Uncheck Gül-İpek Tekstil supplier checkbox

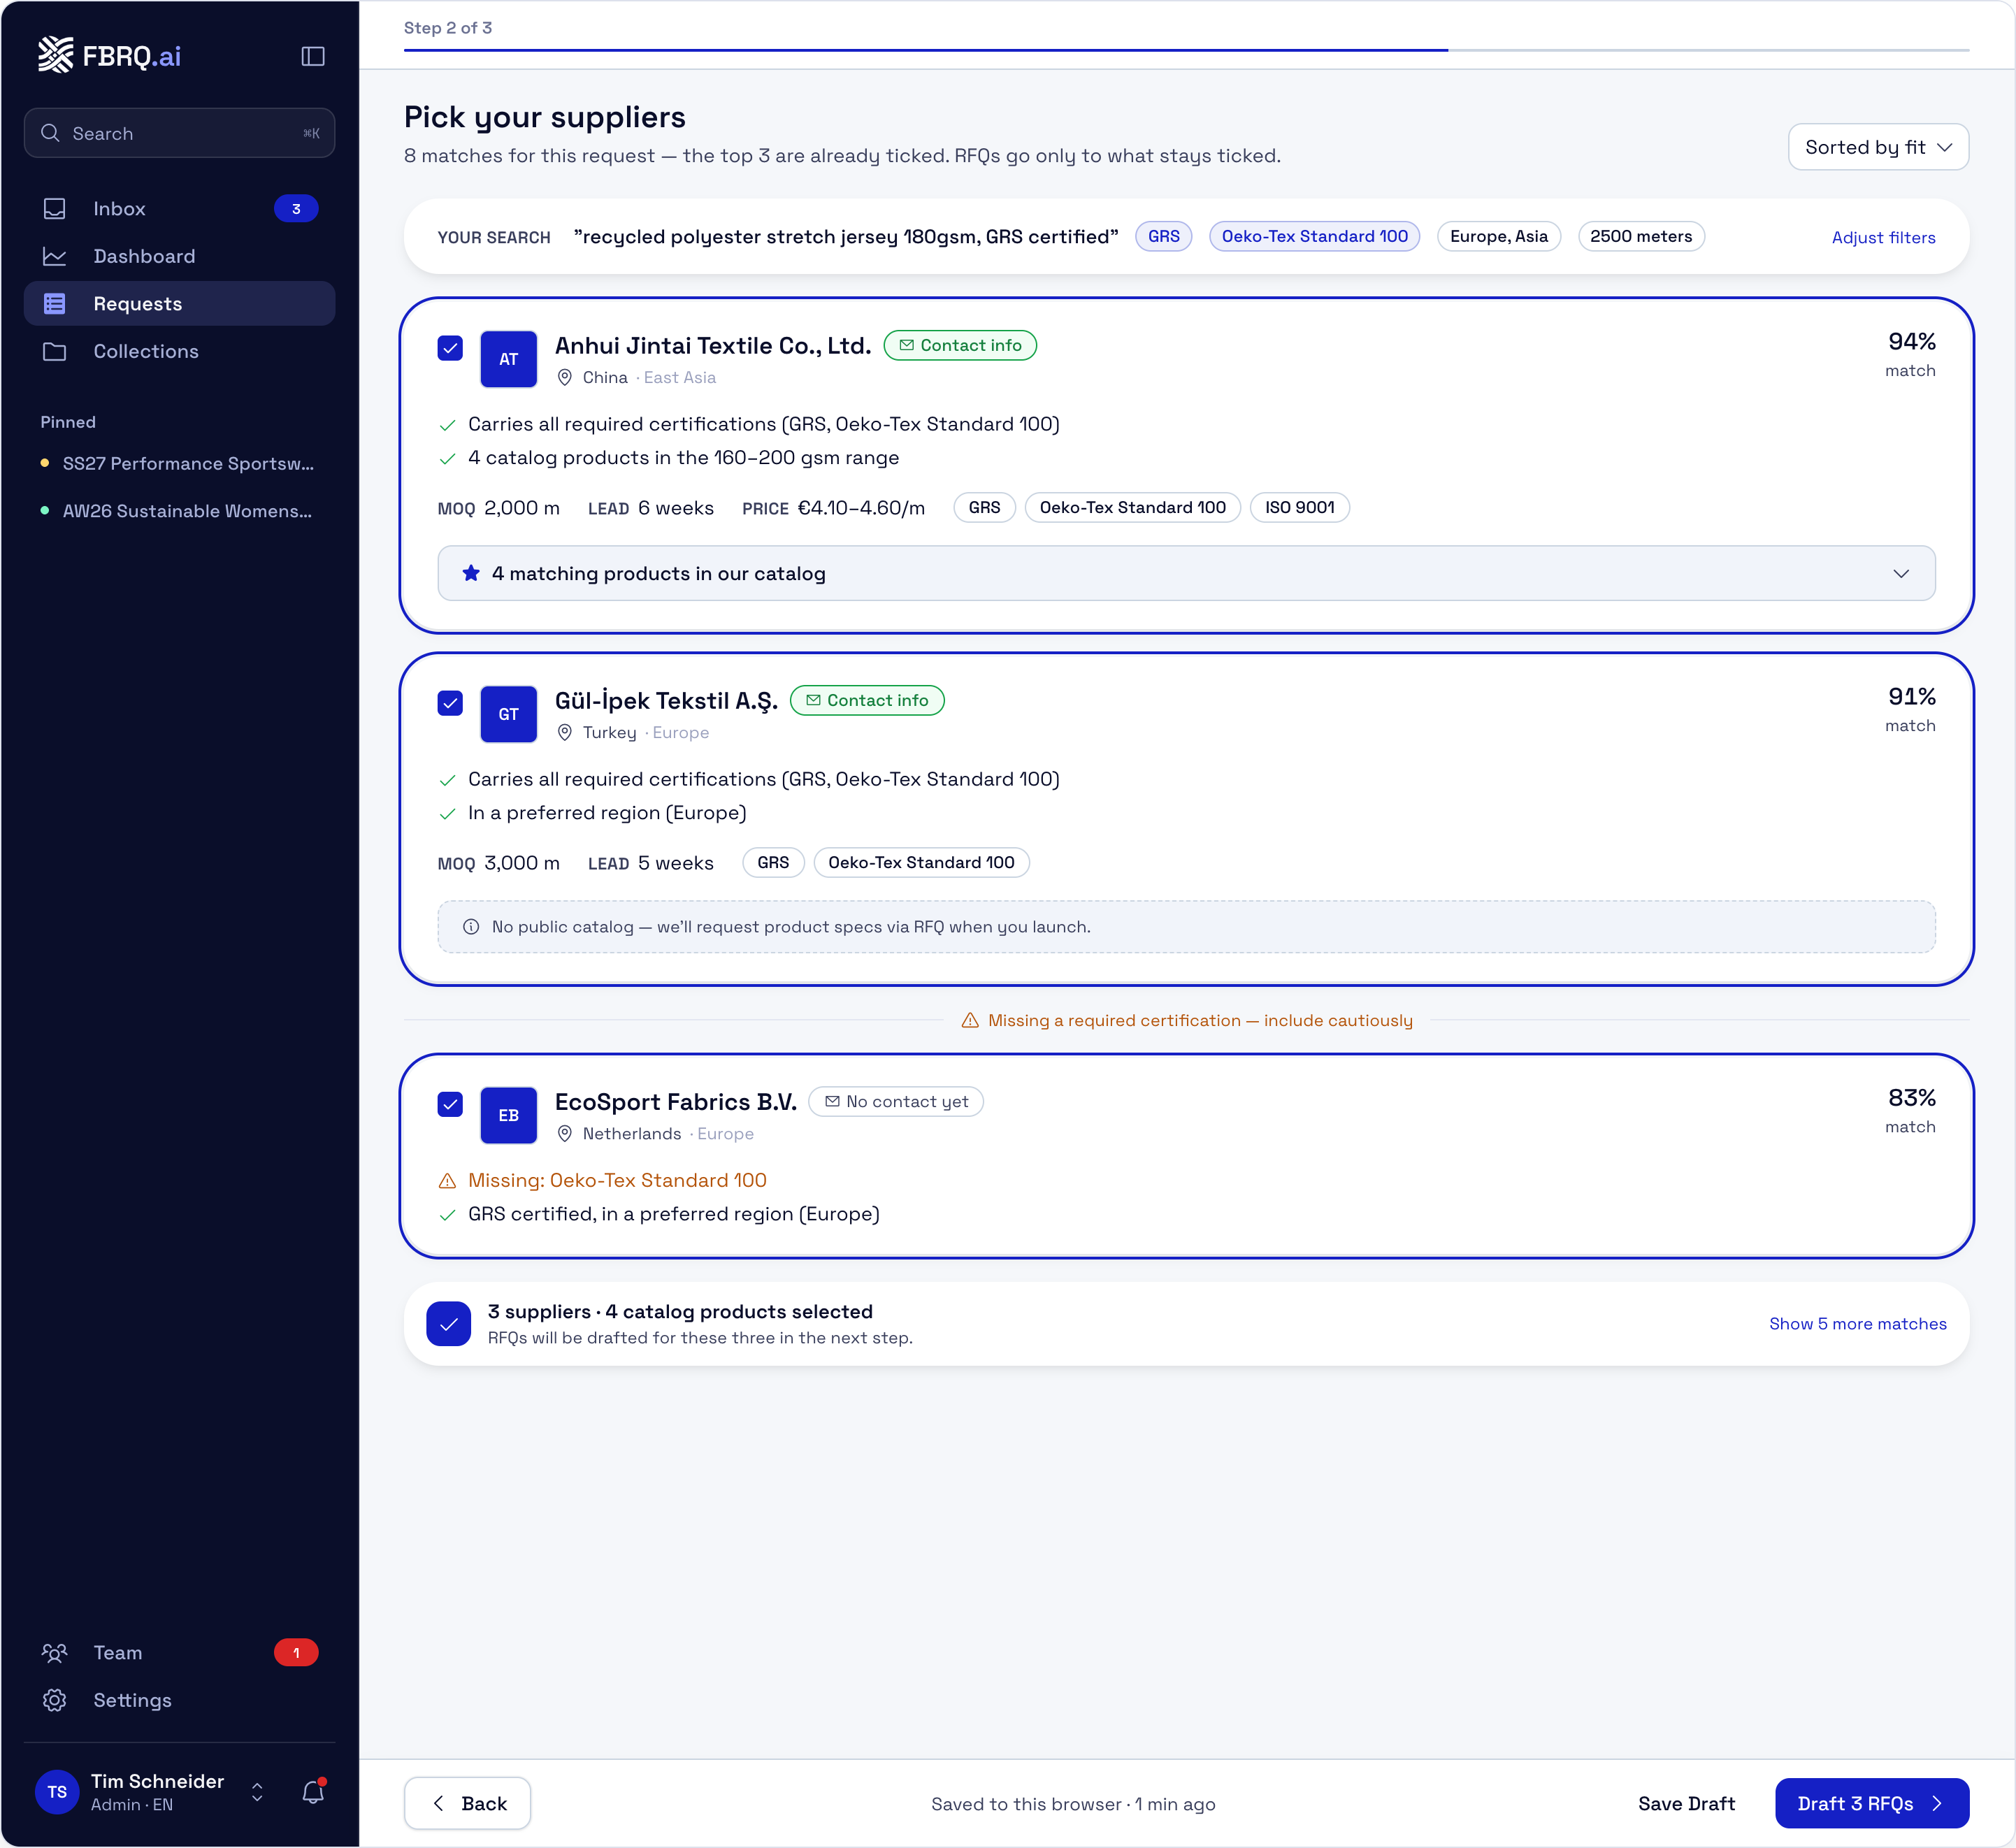tap(450, 703)
